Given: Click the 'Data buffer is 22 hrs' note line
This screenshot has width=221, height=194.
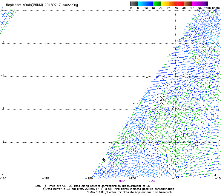Looking at the screenshot, I should coord(108,189).
